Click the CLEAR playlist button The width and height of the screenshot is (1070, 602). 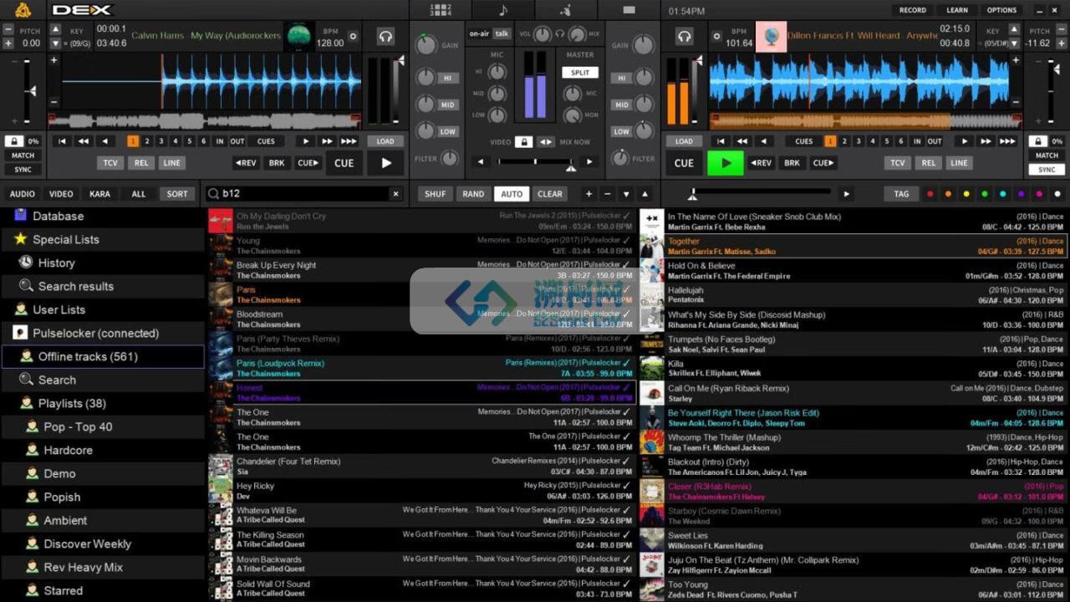coord(550,194)
